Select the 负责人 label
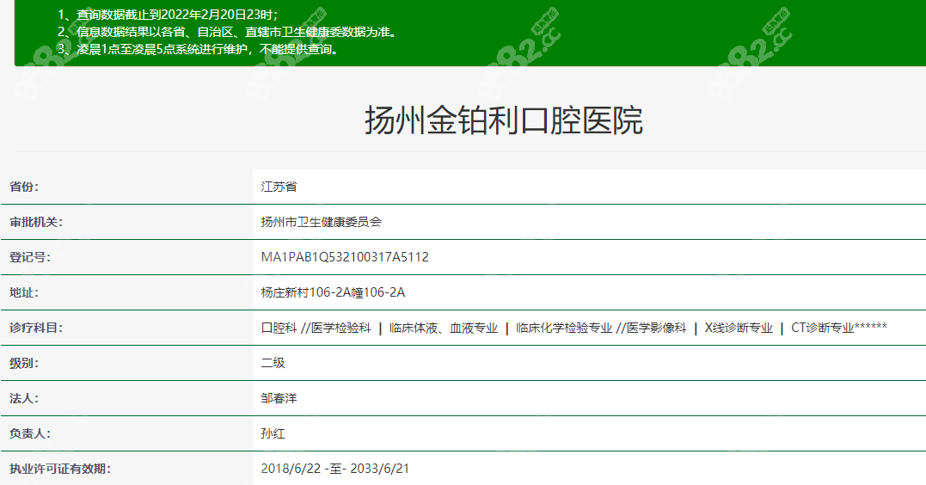 tap(30, 433)
